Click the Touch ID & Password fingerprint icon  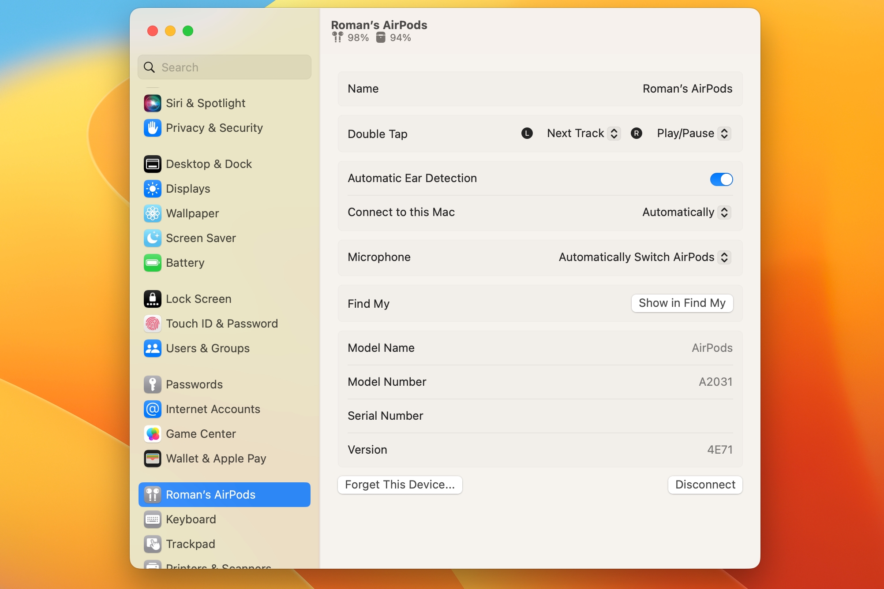(152, 323)
